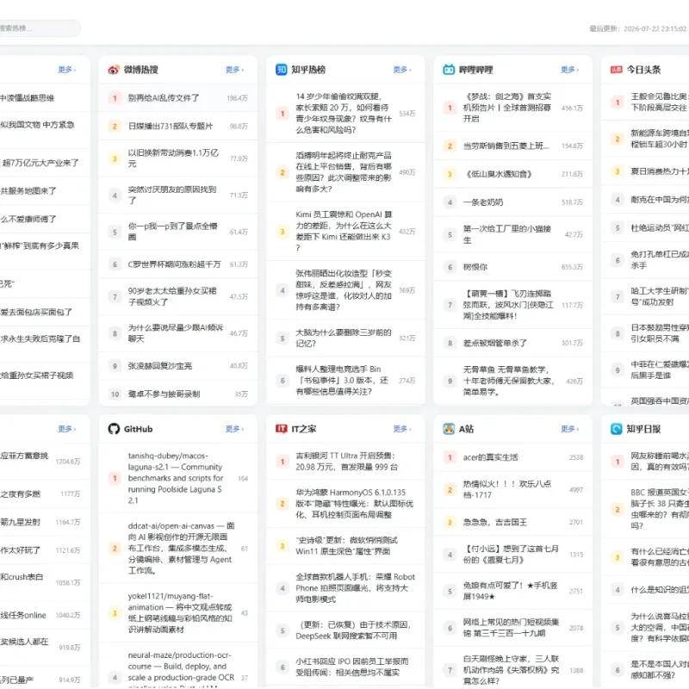Open GitHub repo yokel1121/muyang-flat-animation
This screenshot has height=689, width=689.
coord(178,613)
